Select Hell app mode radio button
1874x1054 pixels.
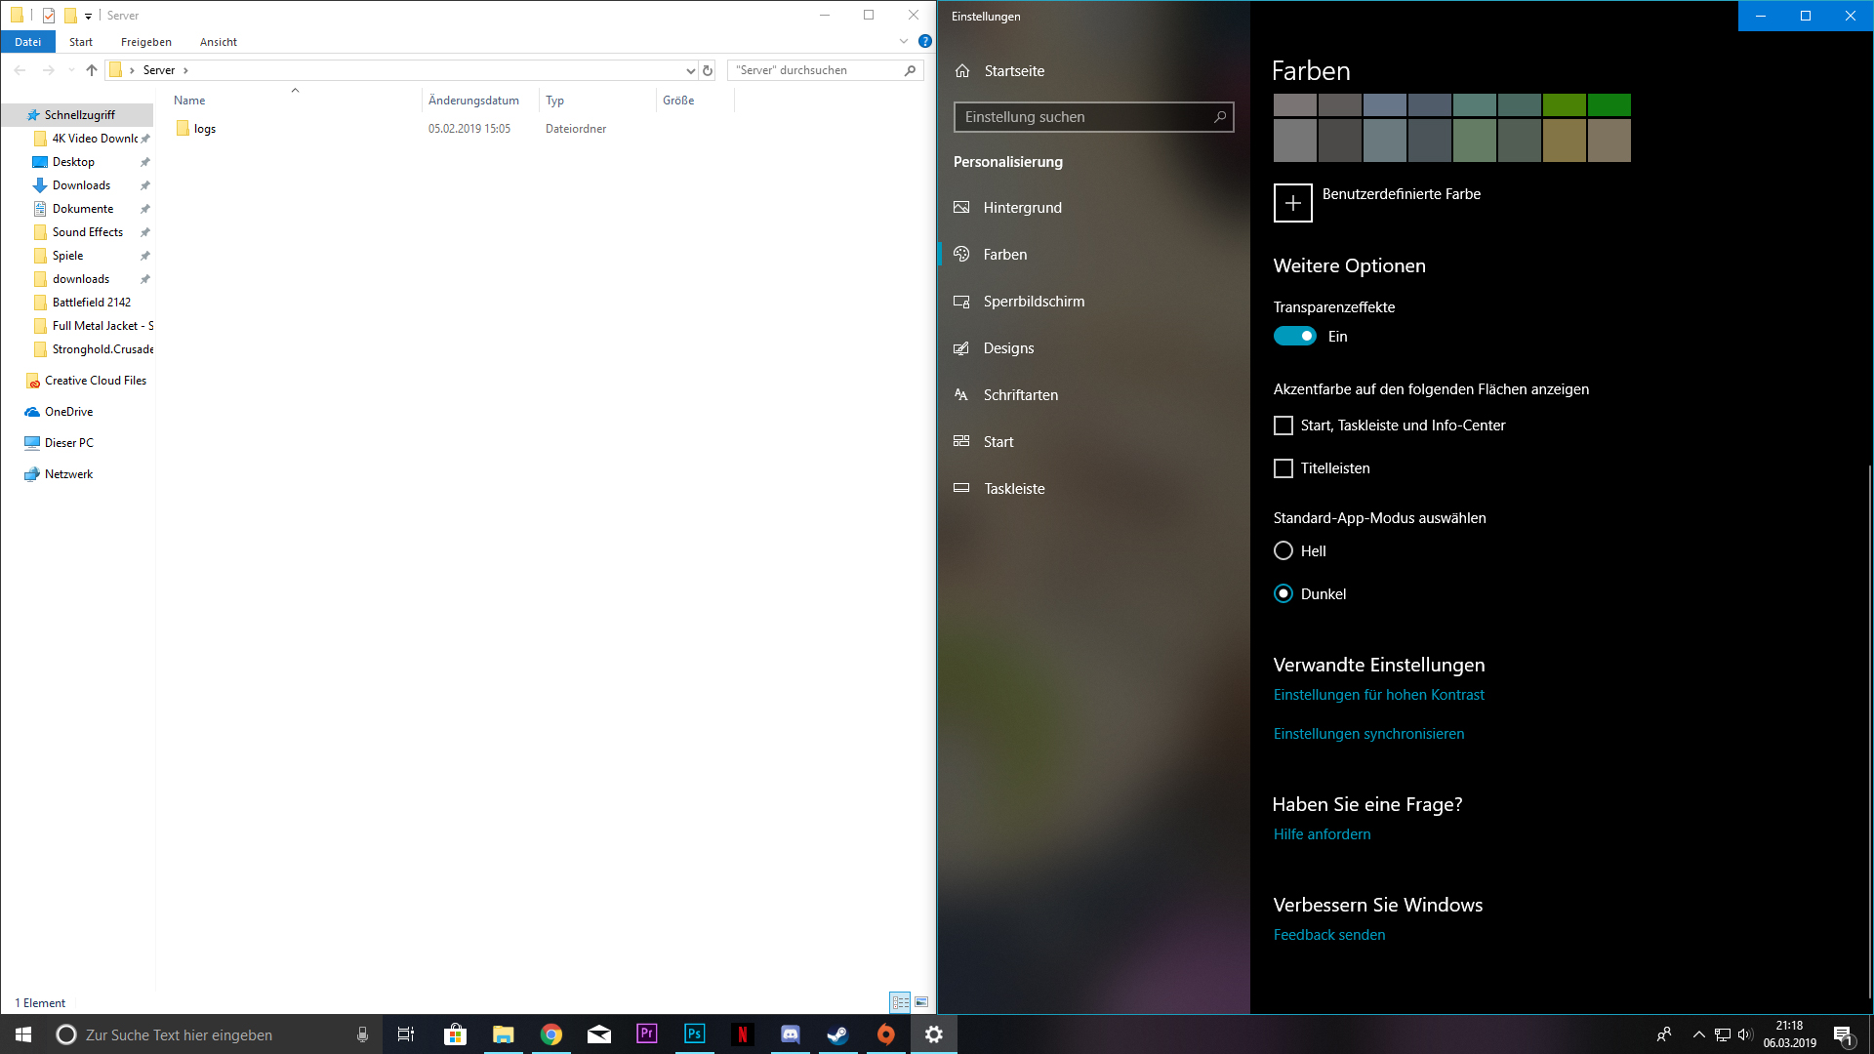[1283, 551]
